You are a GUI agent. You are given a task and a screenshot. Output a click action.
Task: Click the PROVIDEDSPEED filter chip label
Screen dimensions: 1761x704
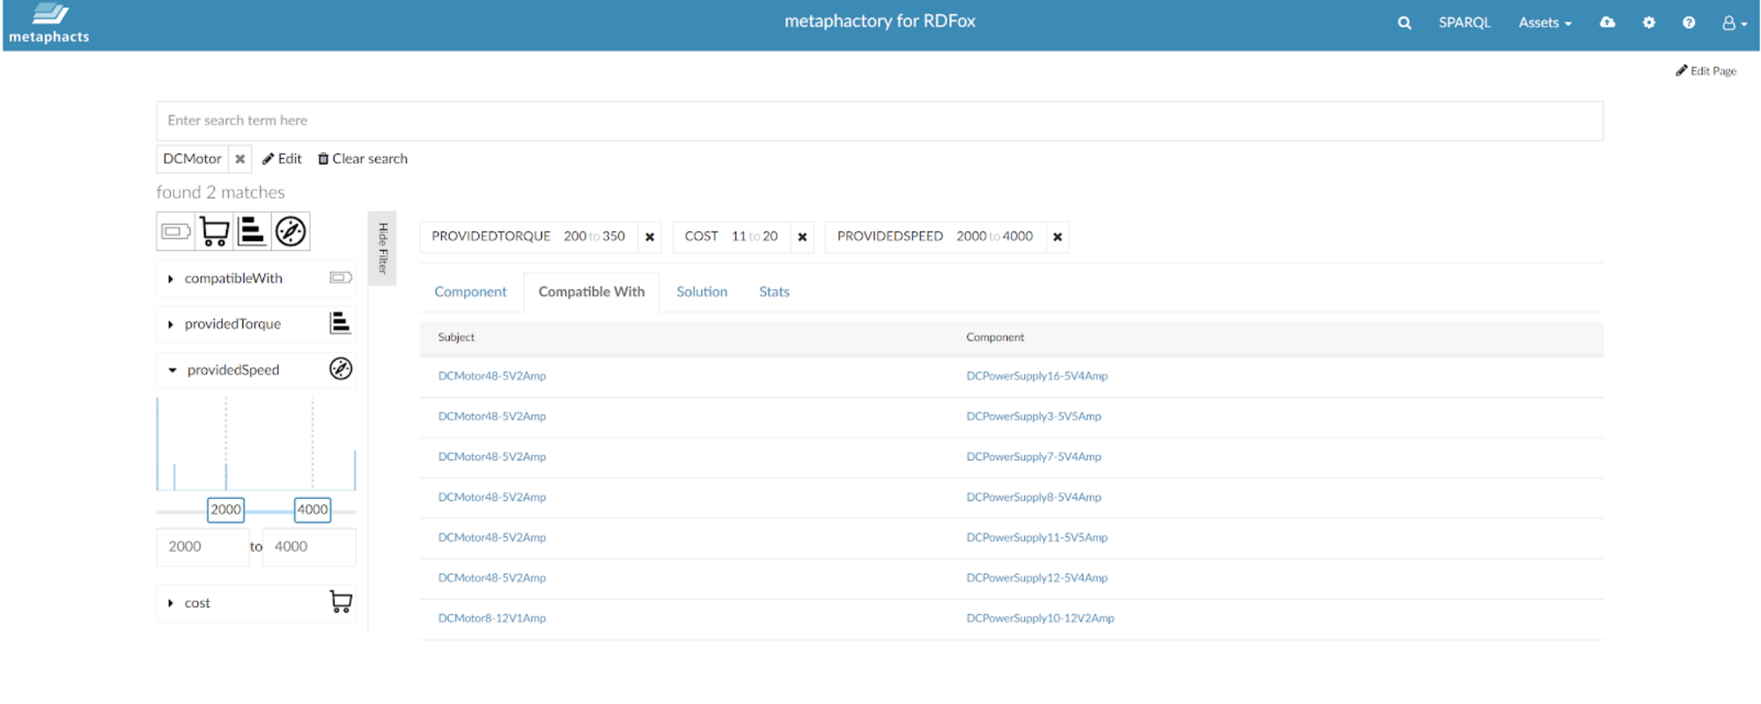click(890, 237)
